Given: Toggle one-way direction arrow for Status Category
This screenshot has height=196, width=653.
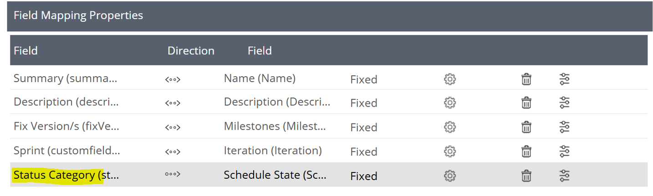Looking at the screenshot, I should [x=173, y=176].
